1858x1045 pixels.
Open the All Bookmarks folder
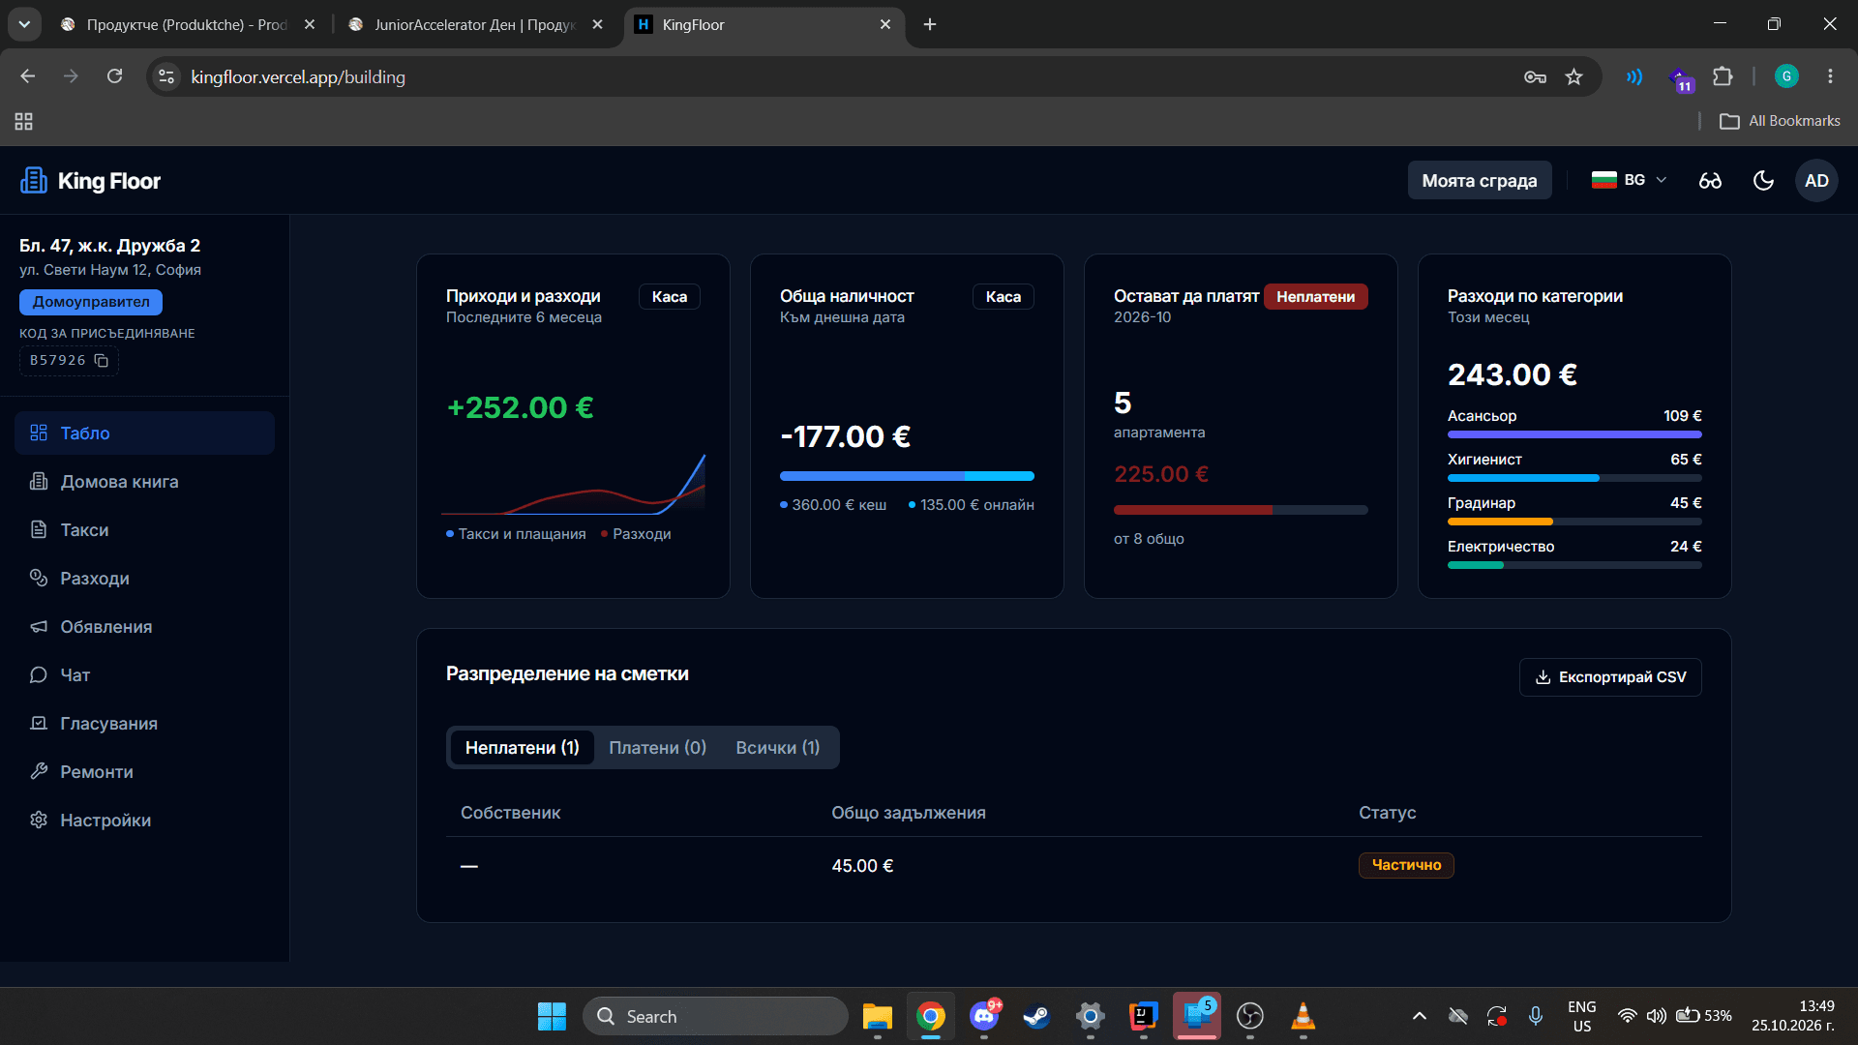coord(1780,121)
